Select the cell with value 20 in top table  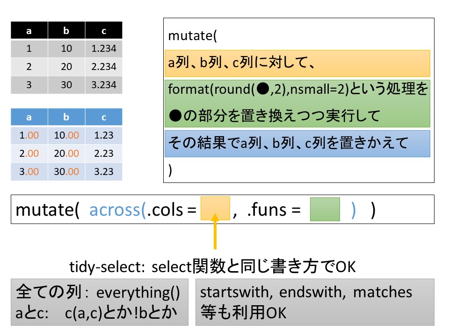pos(66,67)
